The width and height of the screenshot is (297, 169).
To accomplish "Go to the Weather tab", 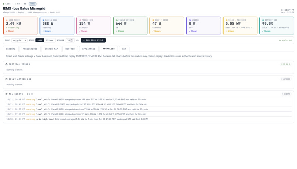I will point(70,49).
